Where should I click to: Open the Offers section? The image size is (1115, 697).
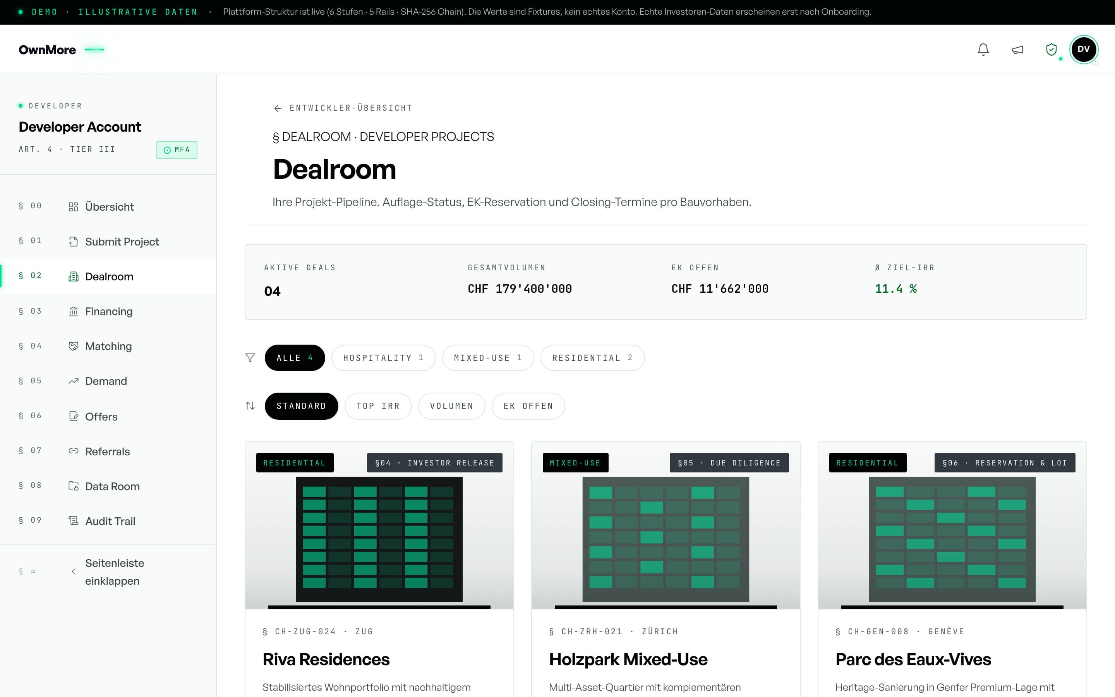108,416
